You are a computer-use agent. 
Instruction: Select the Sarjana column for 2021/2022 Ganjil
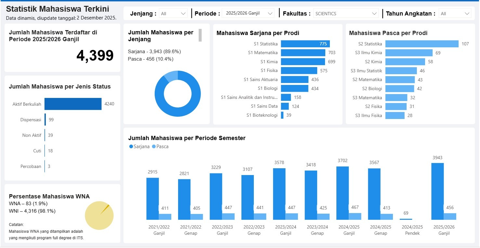point(152,199)
